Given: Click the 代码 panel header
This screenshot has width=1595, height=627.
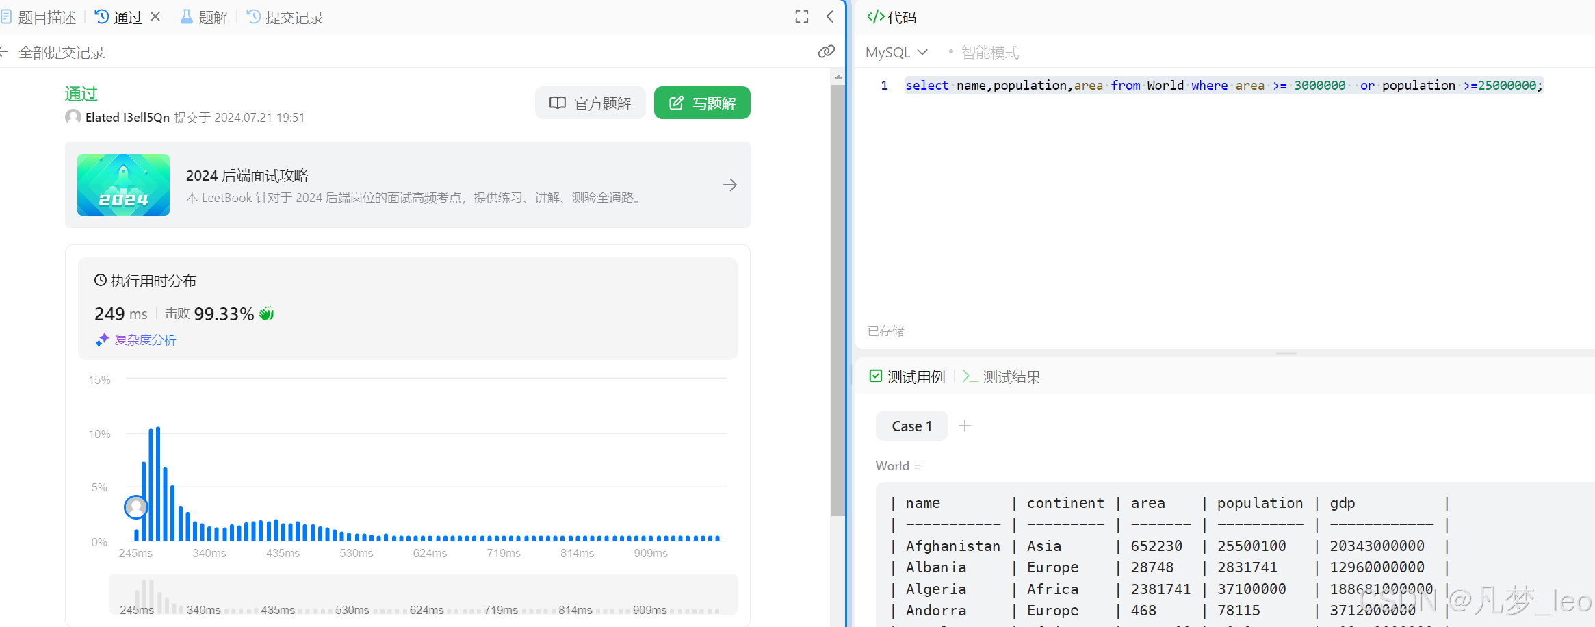Looking at the screenshot, I should coord(892,17).
